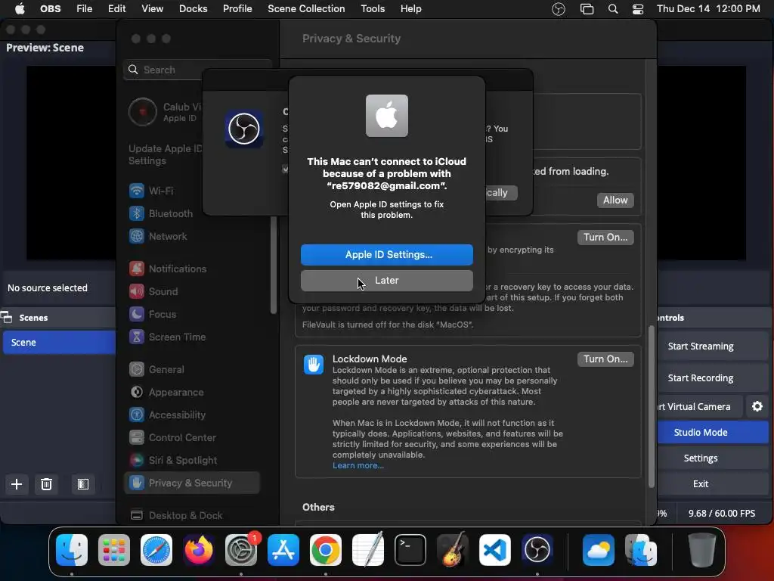Viewport: 774px width, 581px height.
Task: Select the Scene item in Scenes list
Action: (59, 343)
